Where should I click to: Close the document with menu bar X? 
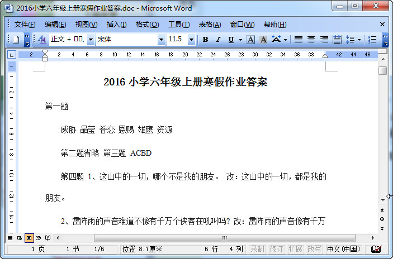pos(382,24)
